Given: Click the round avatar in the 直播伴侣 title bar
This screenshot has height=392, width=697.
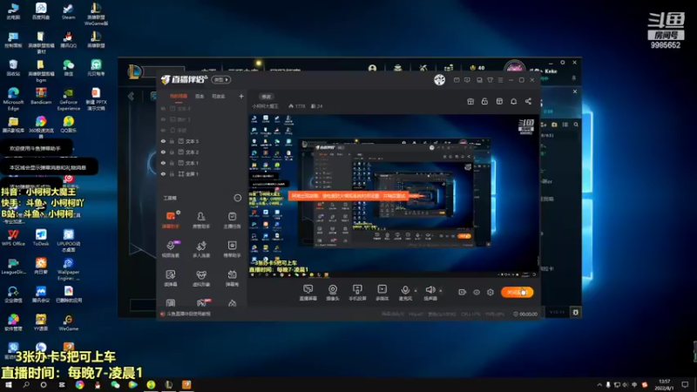Looking at the screenshot, I should (x=440, y=79).
